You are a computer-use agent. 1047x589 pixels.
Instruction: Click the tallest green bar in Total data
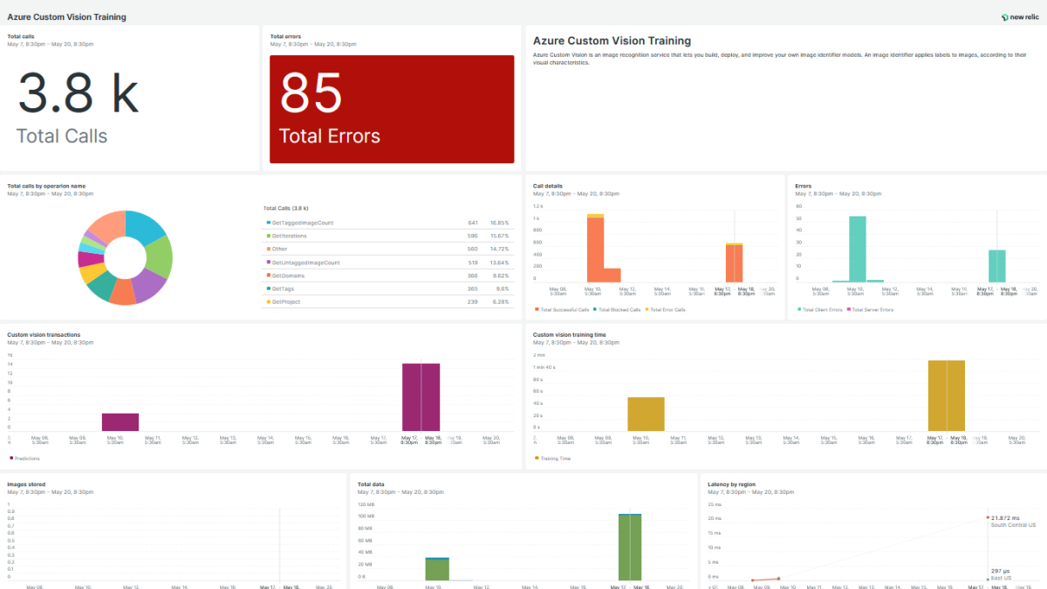[x=630, y=548]
